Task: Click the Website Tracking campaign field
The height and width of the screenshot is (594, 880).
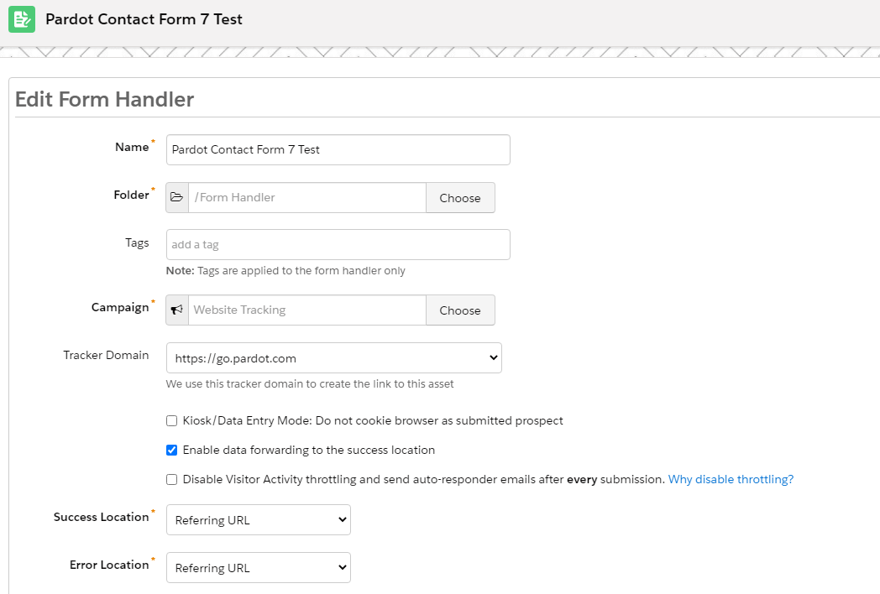Action: [307, 310]
